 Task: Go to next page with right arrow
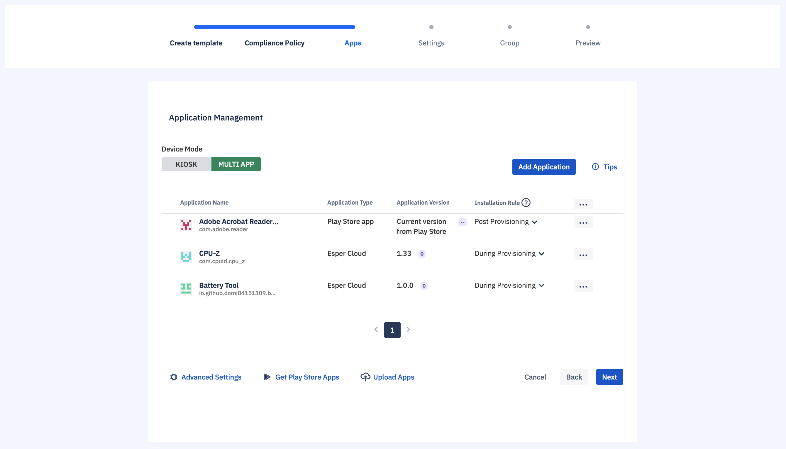click(408, 330)
